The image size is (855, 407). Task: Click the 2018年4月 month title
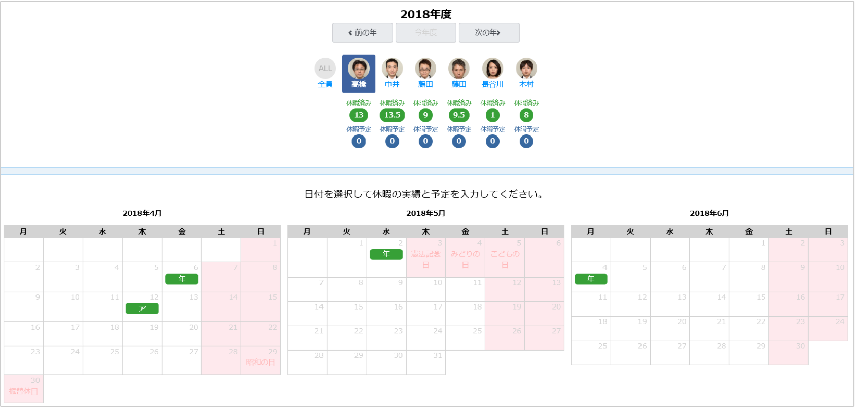[142, 213]
